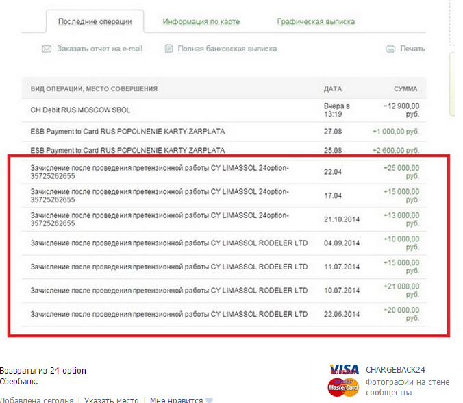Click the Указать место link
Screen dimensions: 463x403
pos(111,400)
